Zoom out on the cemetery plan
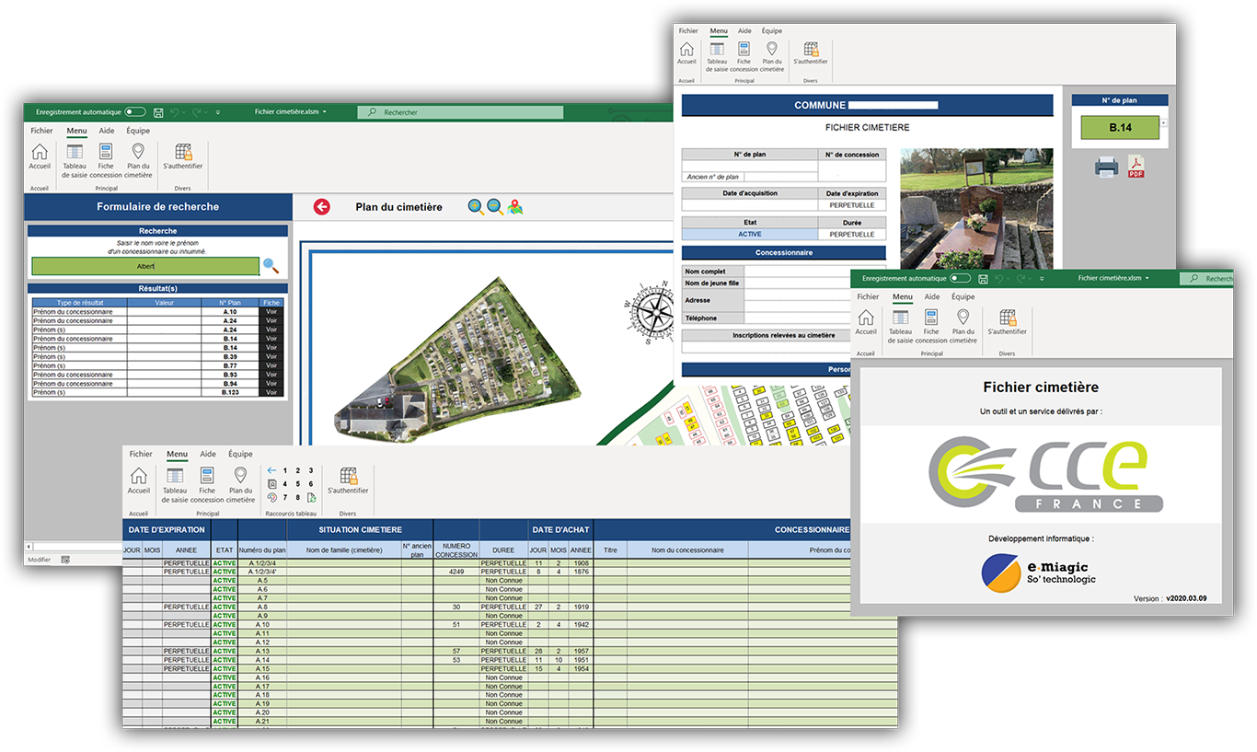Screen dimensions: 1257x752 coord(495,207)
